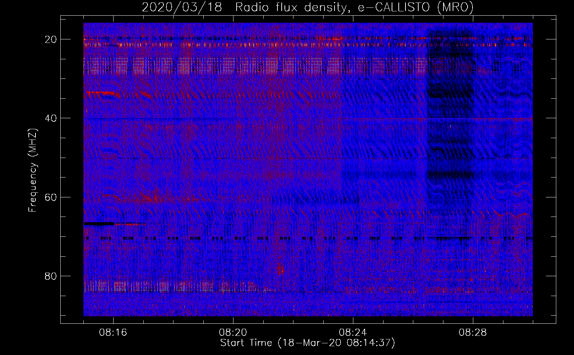Screen dimensions: 574x355
Task: Click the '20' frequency tick label
Action: click(x=51, y=39)
